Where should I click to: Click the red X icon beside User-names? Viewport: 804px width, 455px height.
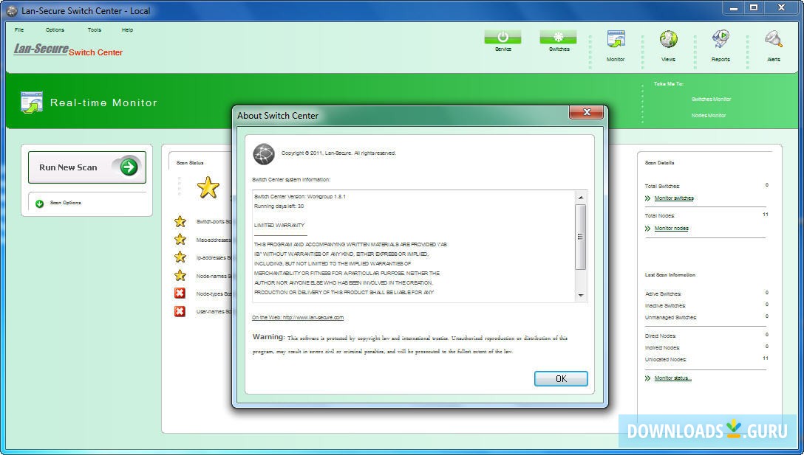(x=180, y=311)
